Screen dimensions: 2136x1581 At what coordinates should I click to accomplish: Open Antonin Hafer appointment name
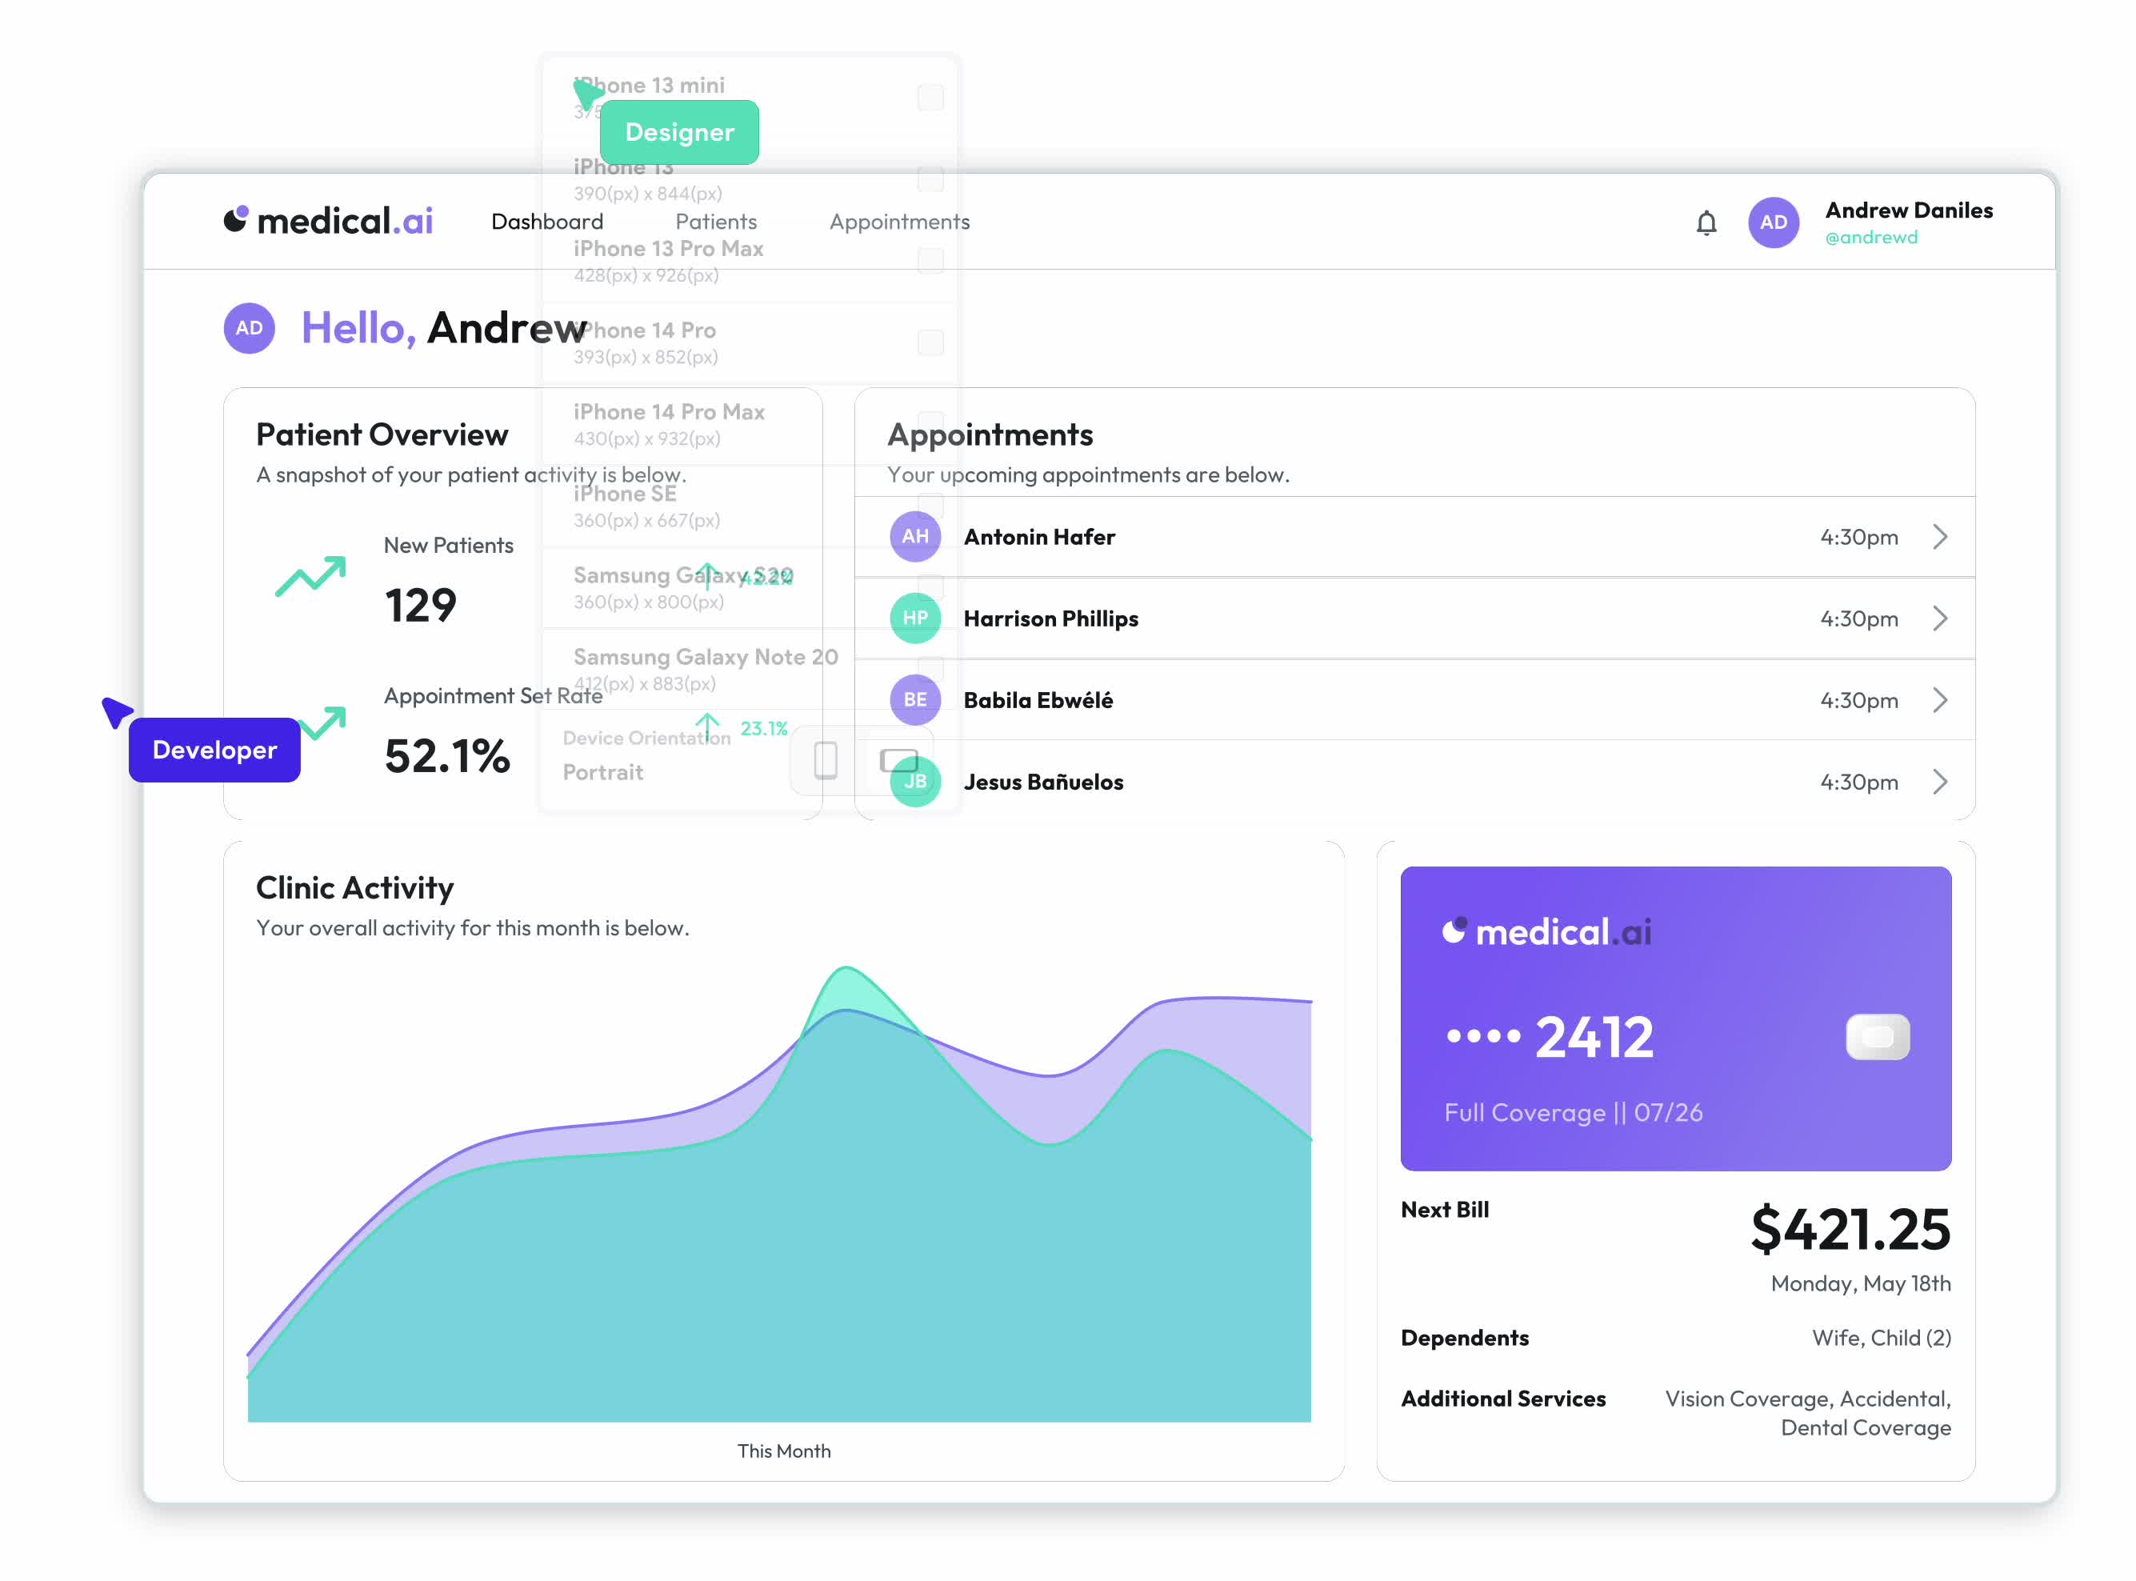[1039, 537]
